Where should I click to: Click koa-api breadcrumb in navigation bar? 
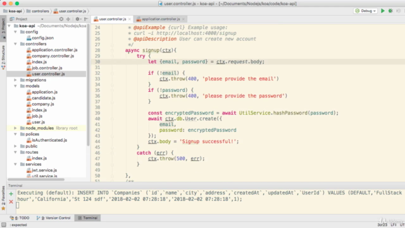point(13,11)
